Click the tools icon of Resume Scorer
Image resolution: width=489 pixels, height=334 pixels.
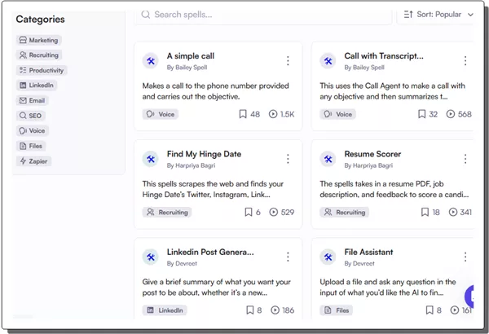(x=328, y=159)
